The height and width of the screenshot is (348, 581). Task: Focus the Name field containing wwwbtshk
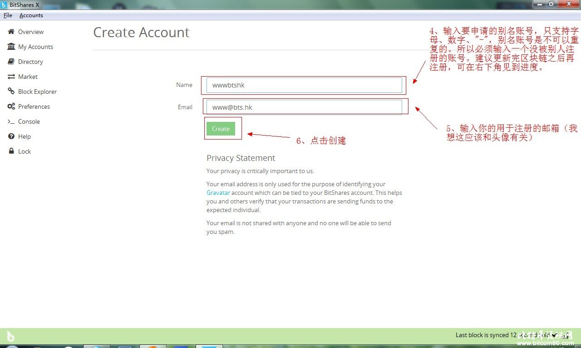(304, 85)
